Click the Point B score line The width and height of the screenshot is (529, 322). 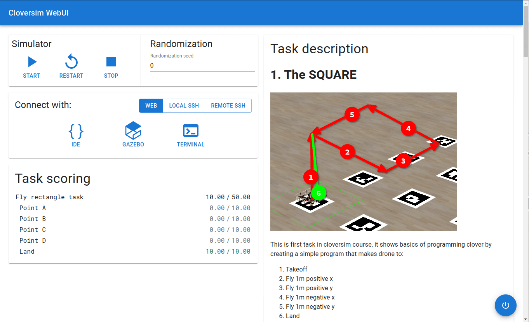click(x=133, y=219)
